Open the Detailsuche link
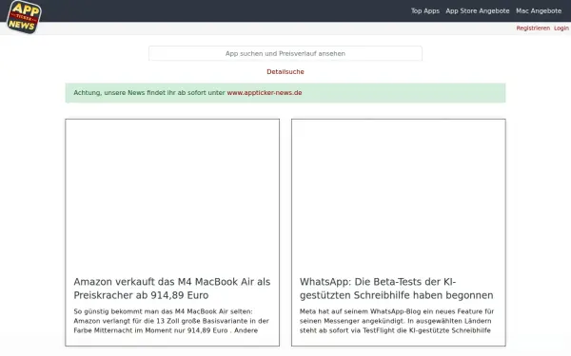Screen dimensions: 571x356 [x=285, y=71]
